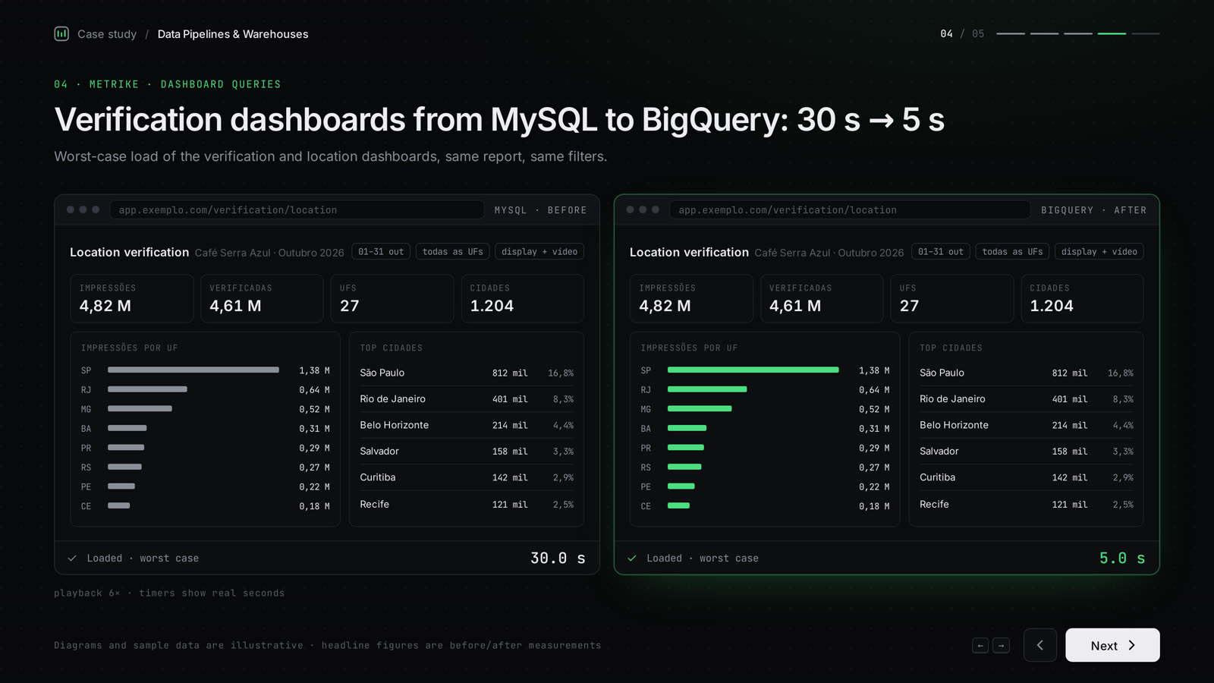This screenshot has width=1214, height=683.
Task: Click the green SP bar in BigQuery chart
Action: 753,370
